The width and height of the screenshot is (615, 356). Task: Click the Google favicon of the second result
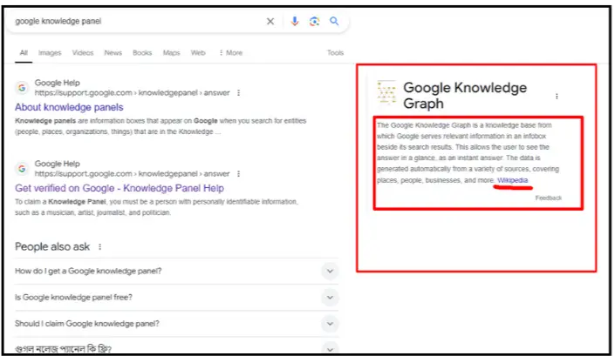coord(22,169)
